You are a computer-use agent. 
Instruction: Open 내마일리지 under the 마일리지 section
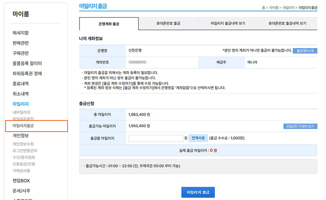click(21, 113)
